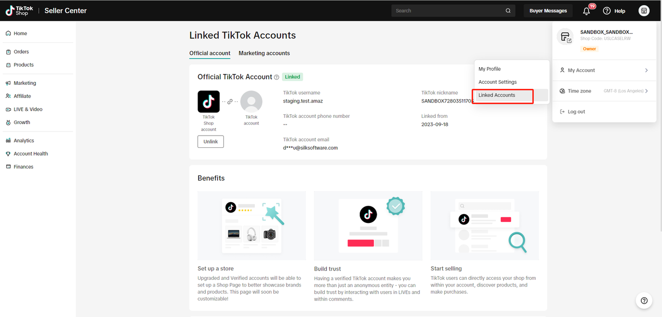
Task: Open the floating help question-mark button
Action: point(643,300)
